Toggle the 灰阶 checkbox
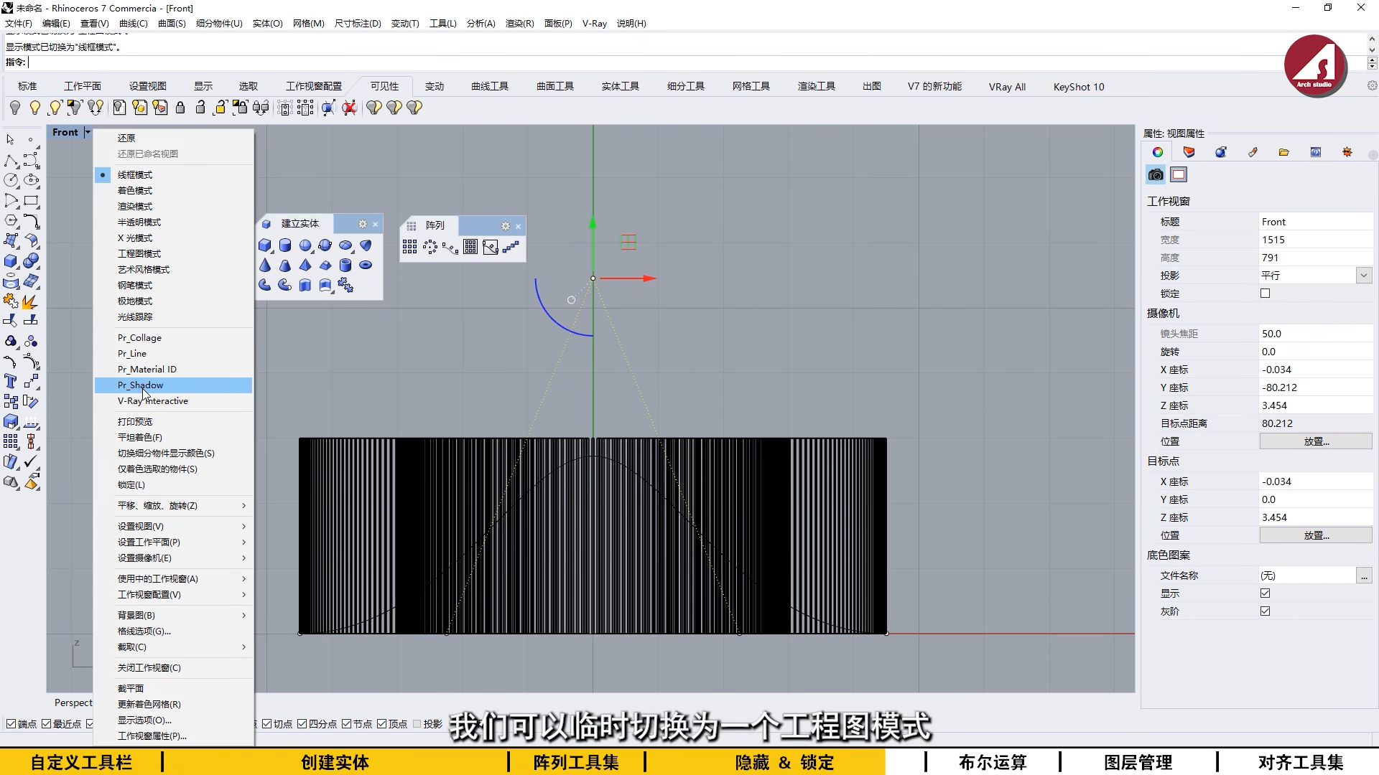1379x775 pixels. coord(1266,611)
